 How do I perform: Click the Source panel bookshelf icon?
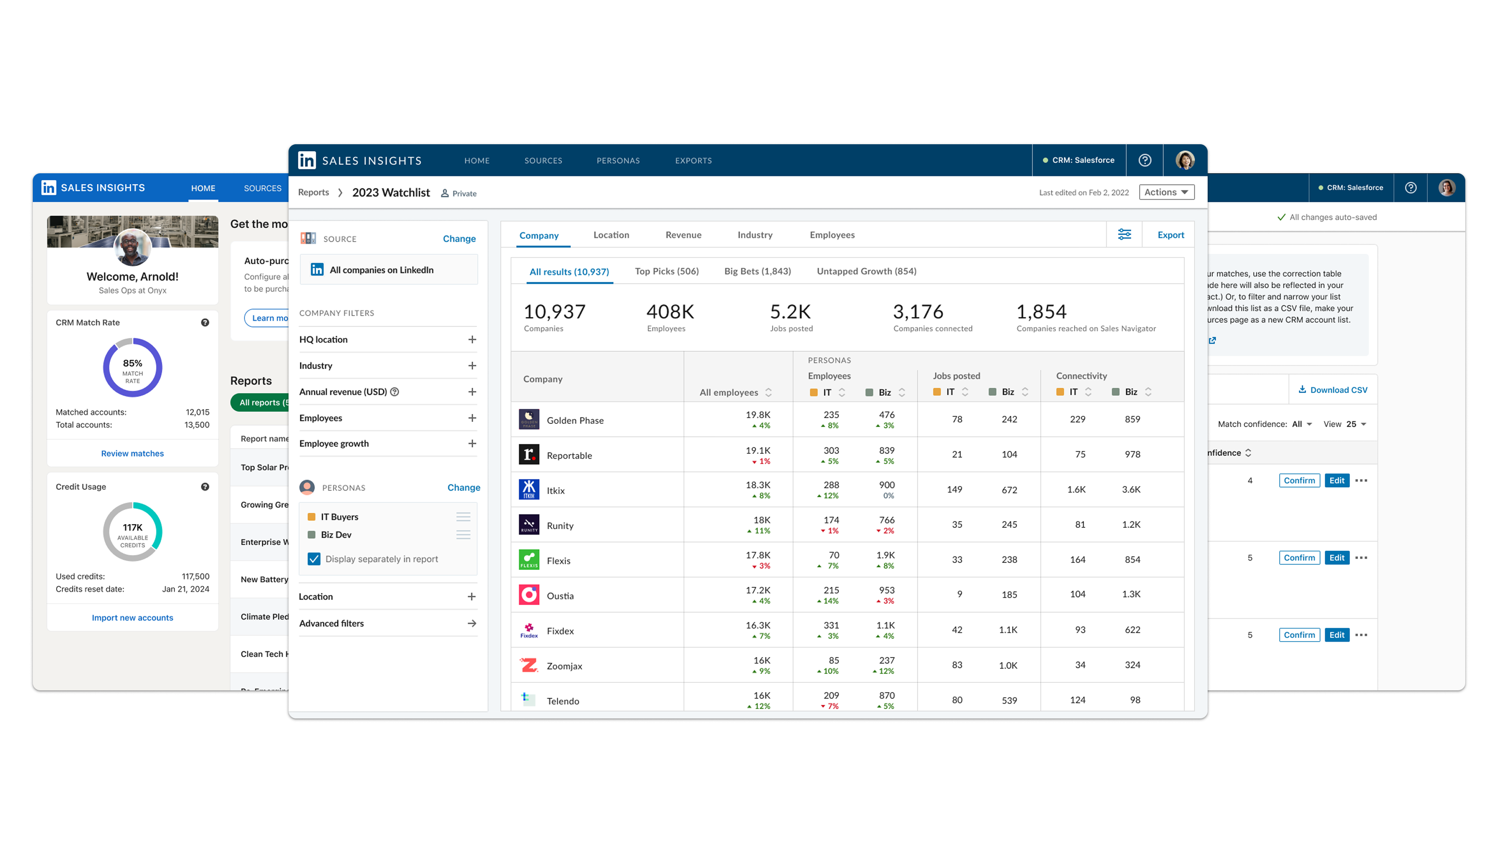click(308, 238)
